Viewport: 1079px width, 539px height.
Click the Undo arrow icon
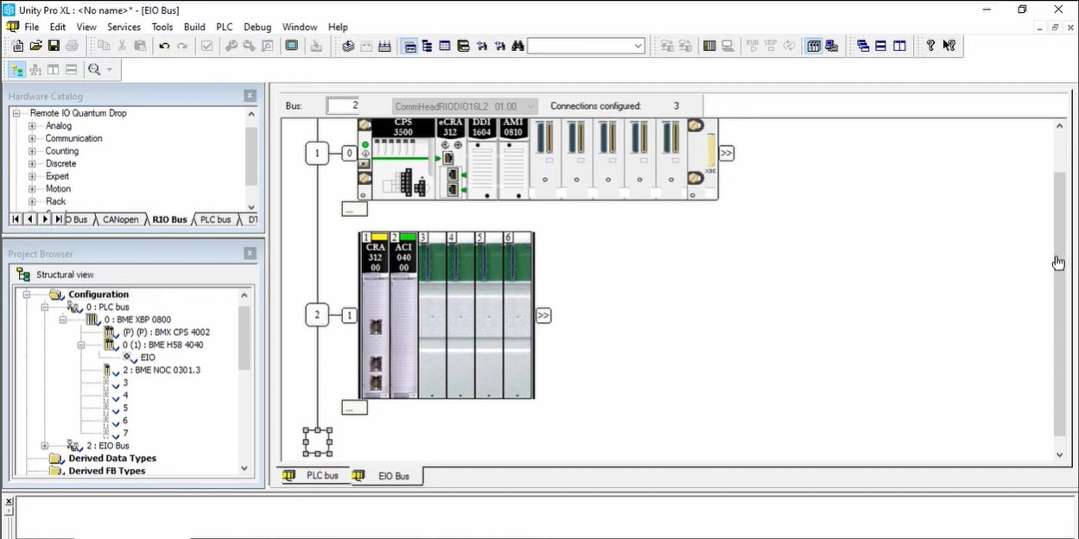pyautogui.click(x=164, y=46)
